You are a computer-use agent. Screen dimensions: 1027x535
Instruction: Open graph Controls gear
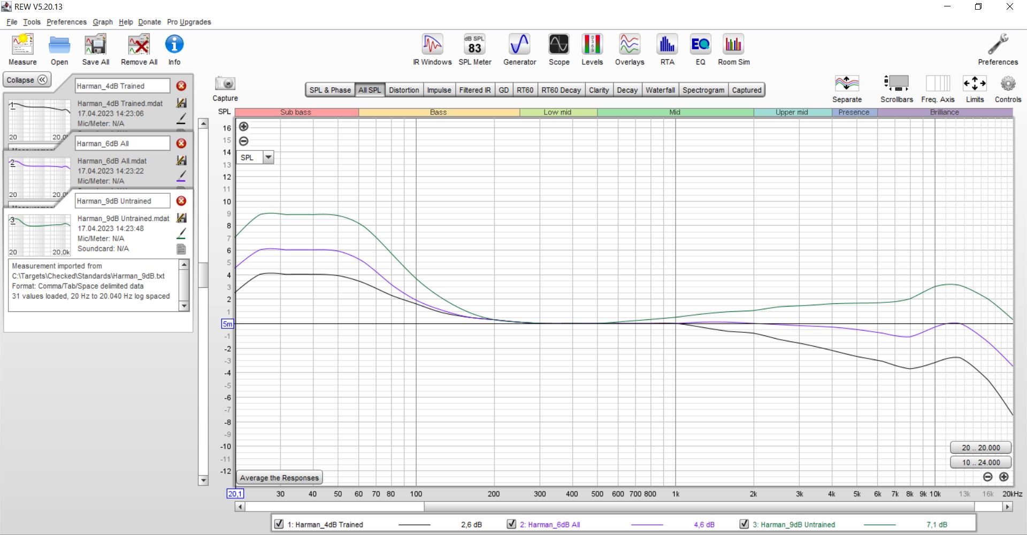coord(1008,84)
